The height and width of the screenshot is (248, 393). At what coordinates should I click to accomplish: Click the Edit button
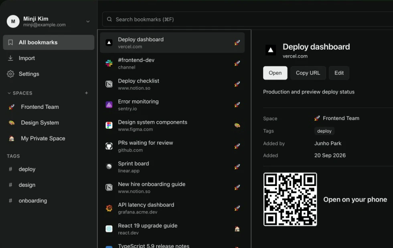point(339,73)
